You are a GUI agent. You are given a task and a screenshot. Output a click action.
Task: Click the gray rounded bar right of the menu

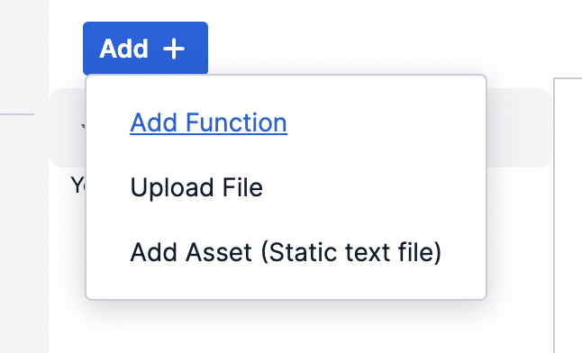(520, 128)
